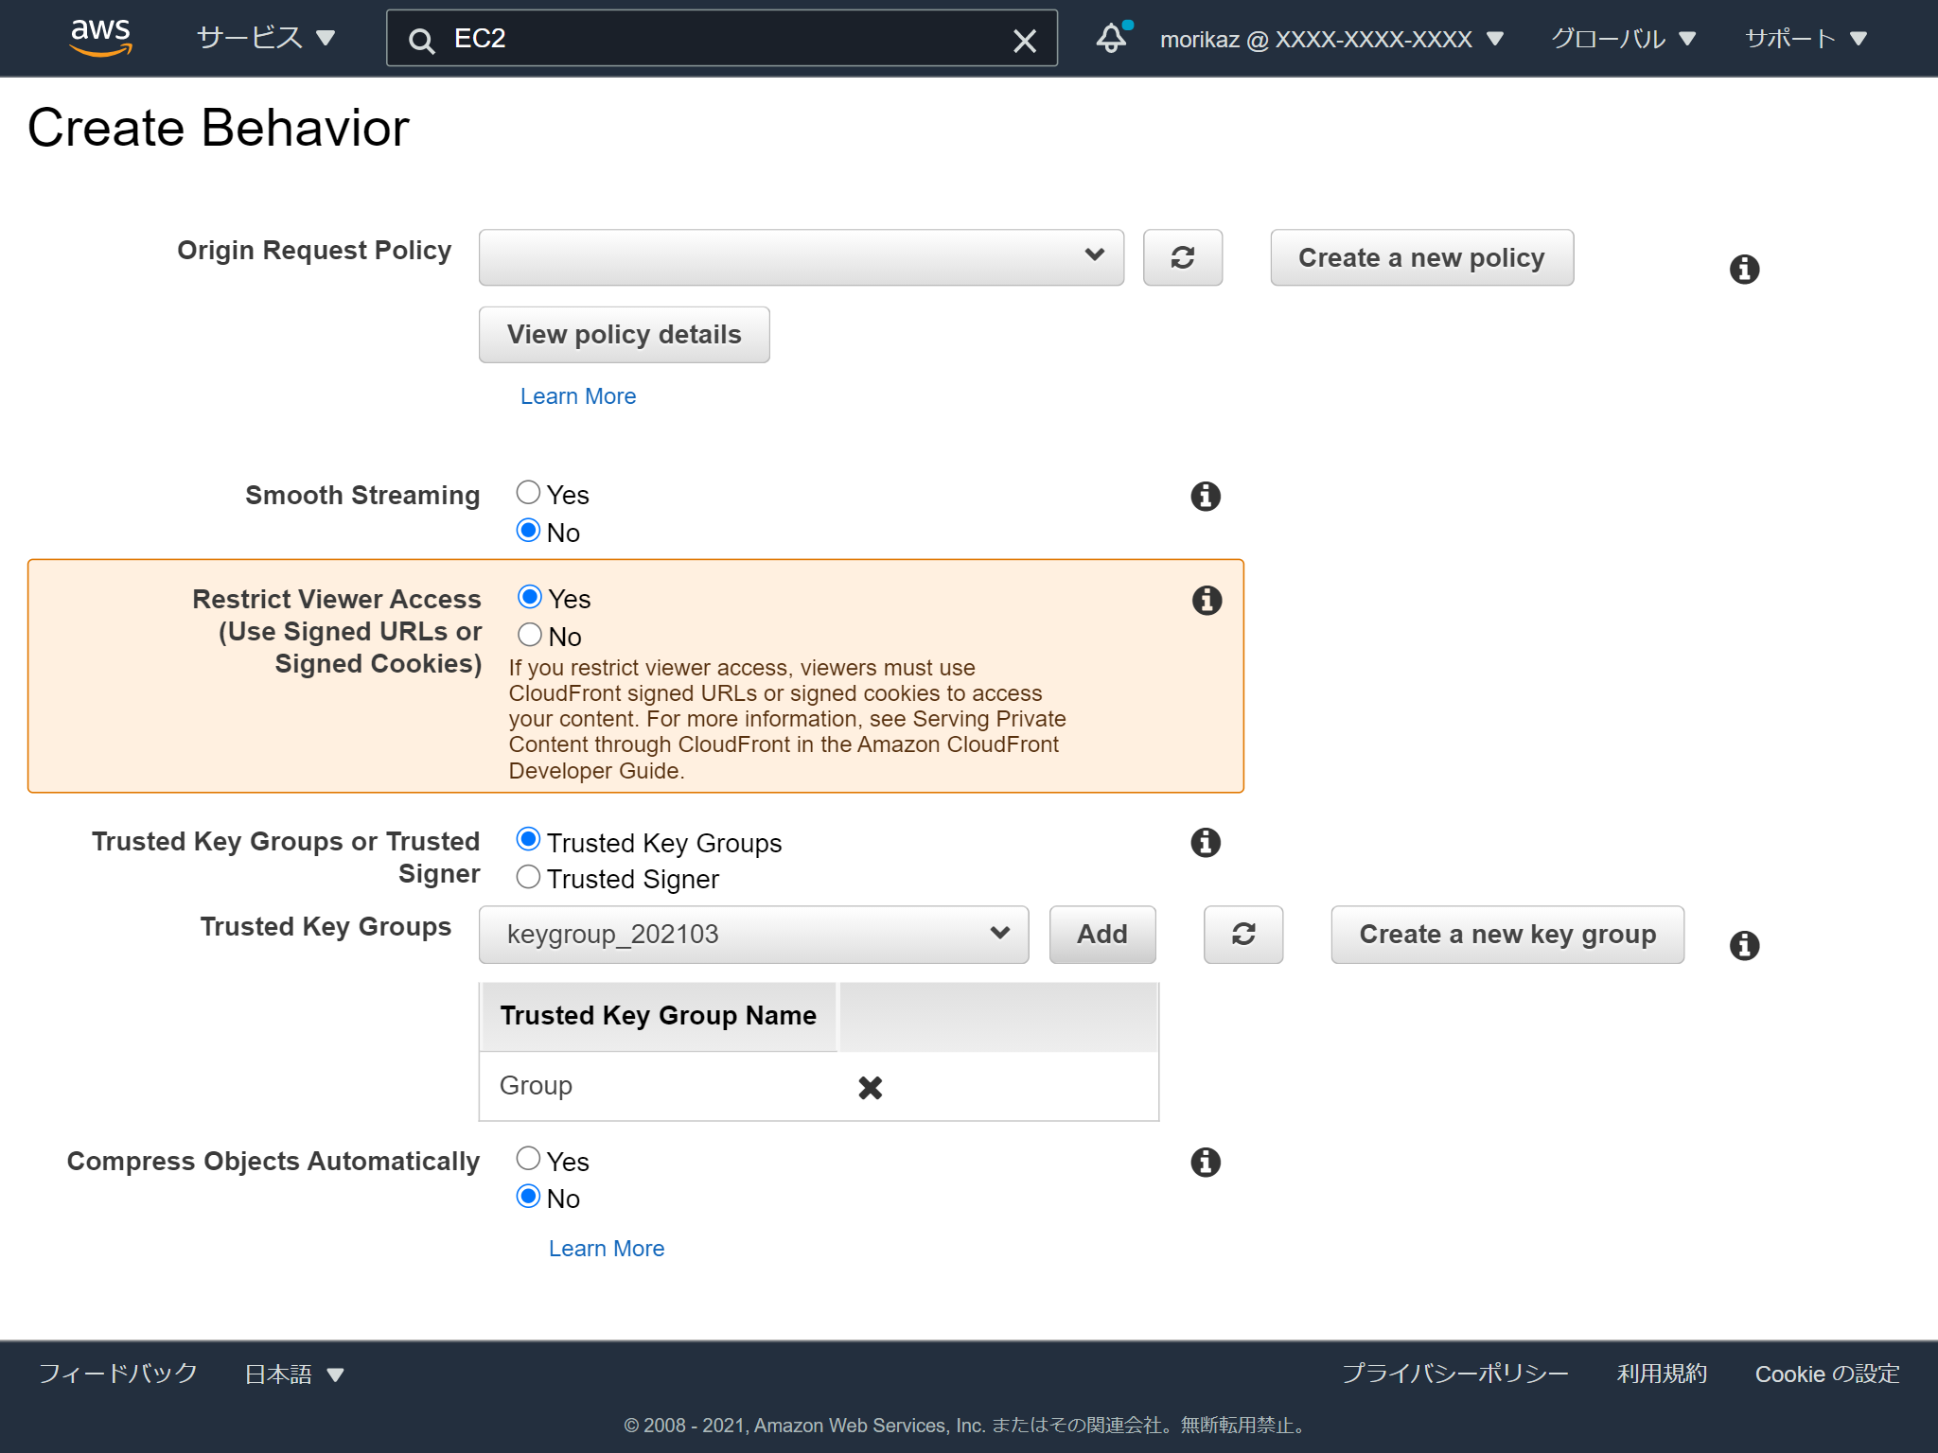
Task: Open the サポート menu
Action: coord(1806,38)
